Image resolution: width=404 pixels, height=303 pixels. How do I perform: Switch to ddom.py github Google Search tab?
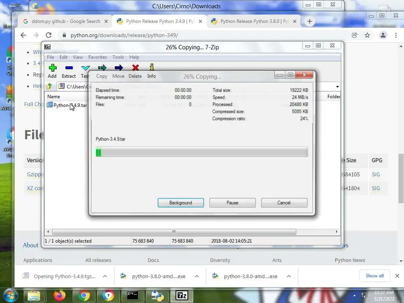coord(66,21)
